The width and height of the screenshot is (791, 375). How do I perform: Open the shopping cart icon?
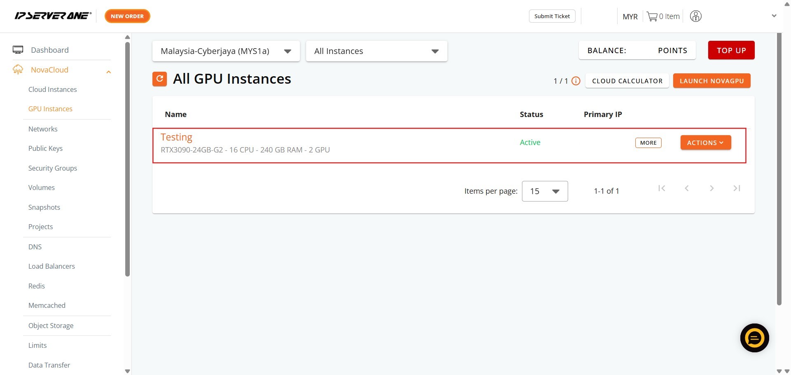coord(652,16)
